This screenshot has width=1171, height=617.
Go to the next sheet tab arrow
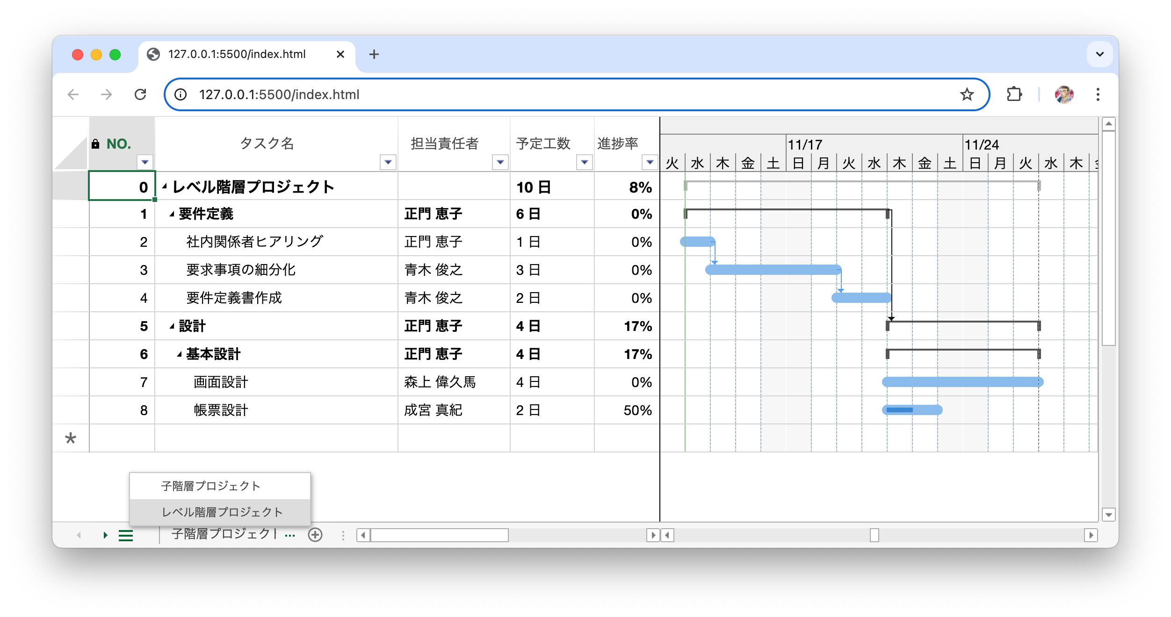[105, 535]
